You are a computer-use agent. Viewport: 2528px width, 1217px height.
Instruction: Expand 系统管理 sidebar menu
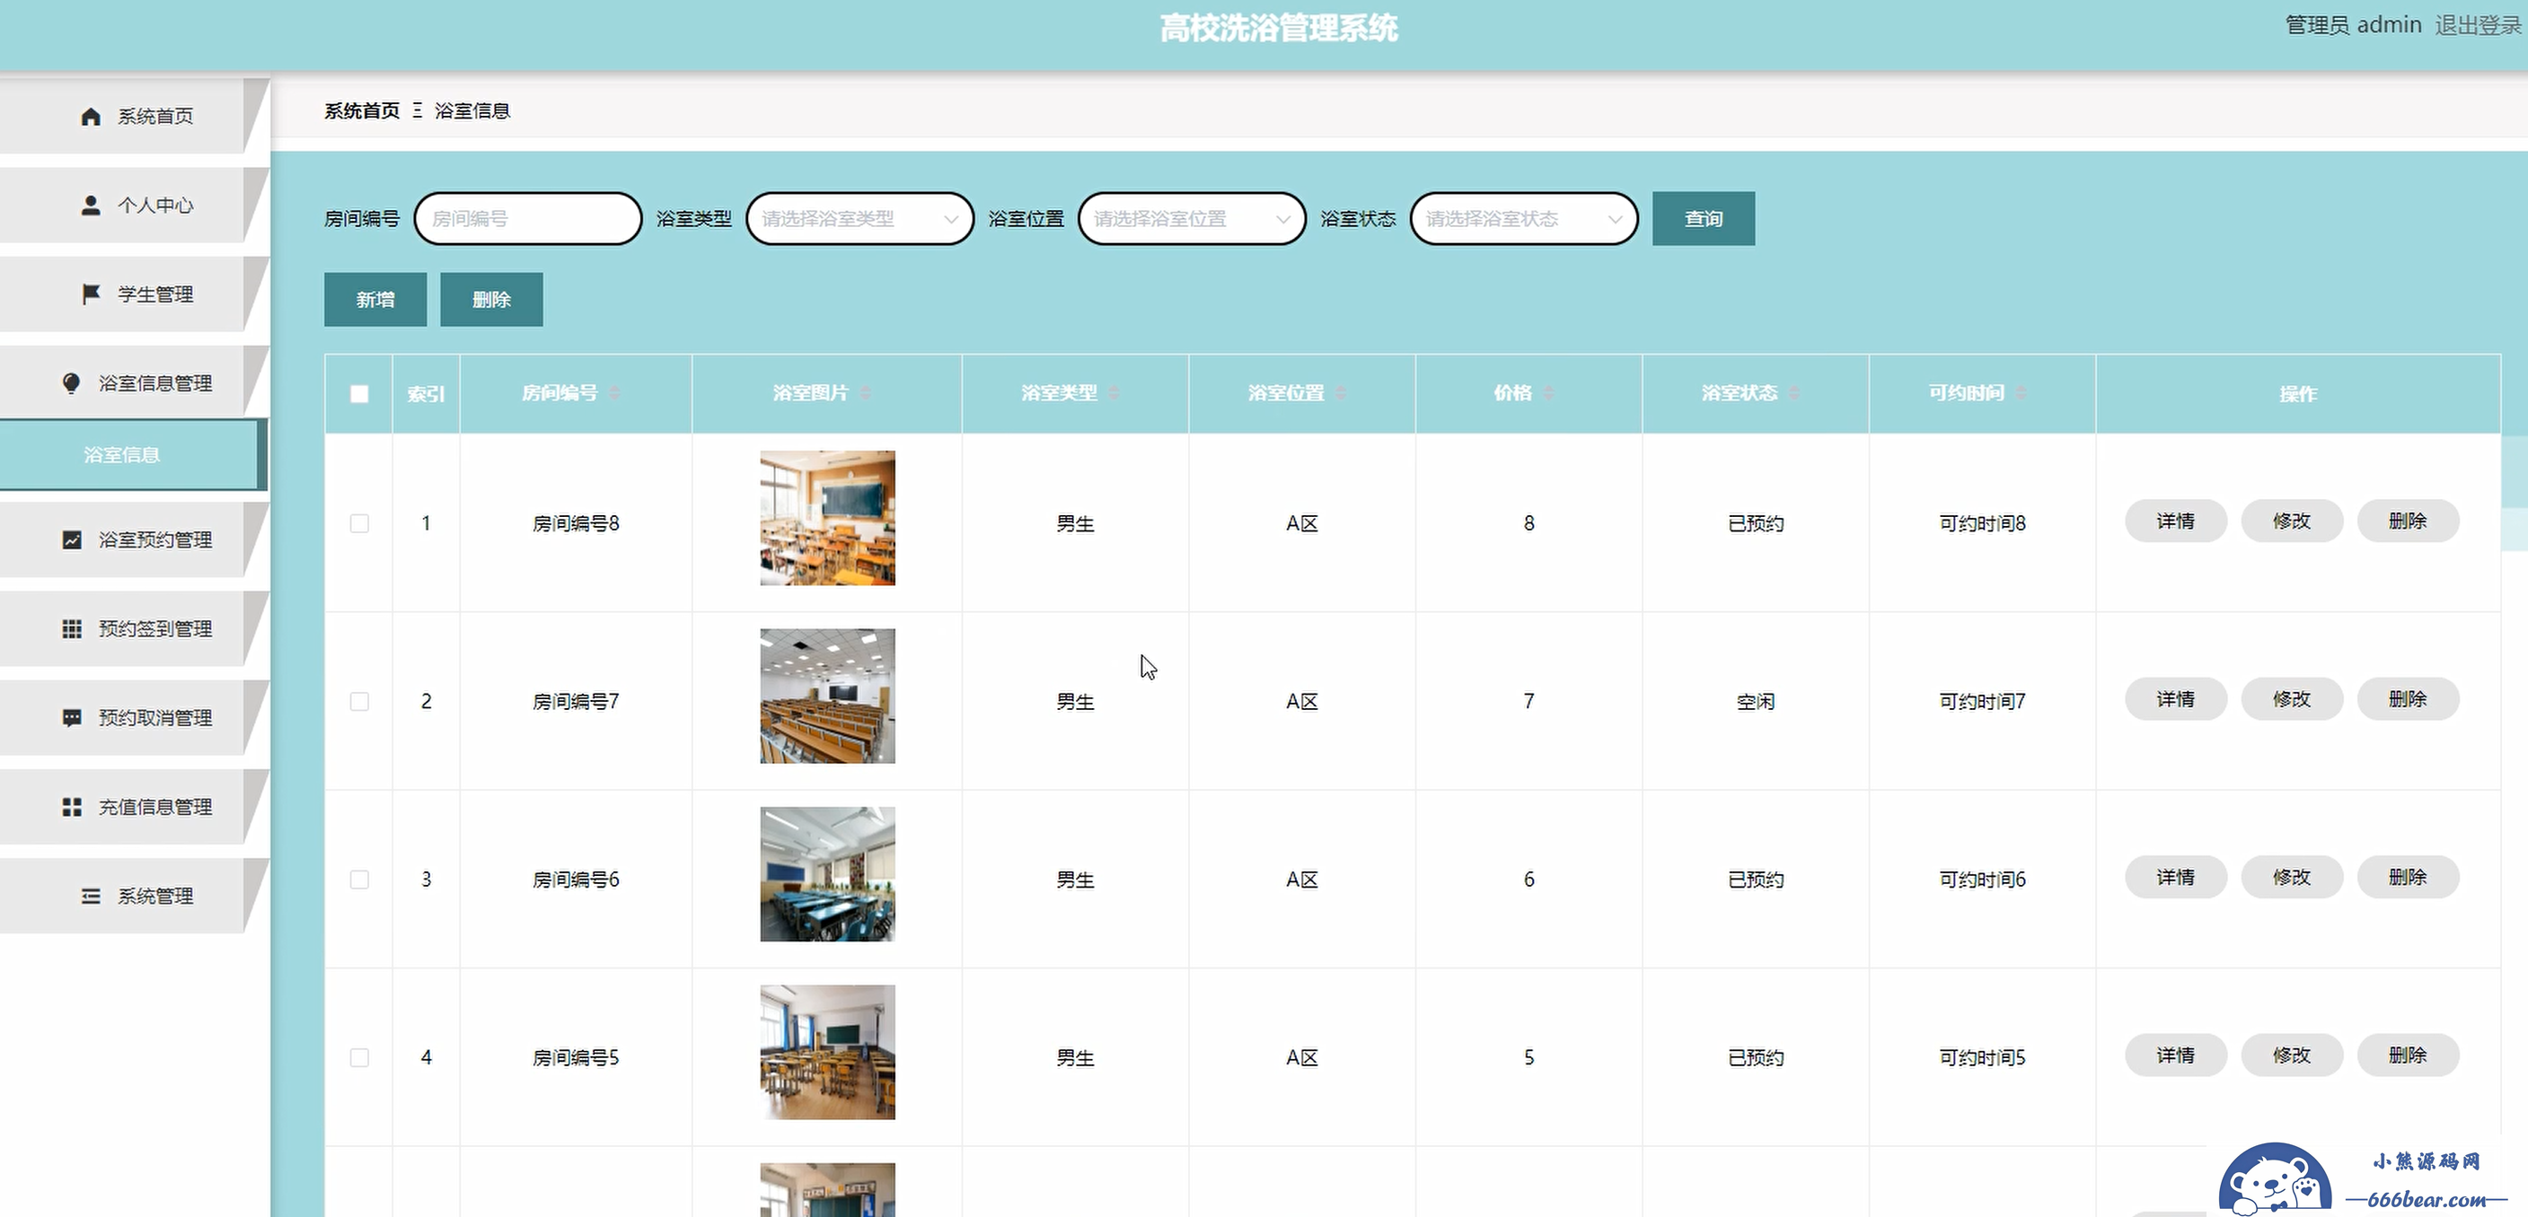point(135,897)
